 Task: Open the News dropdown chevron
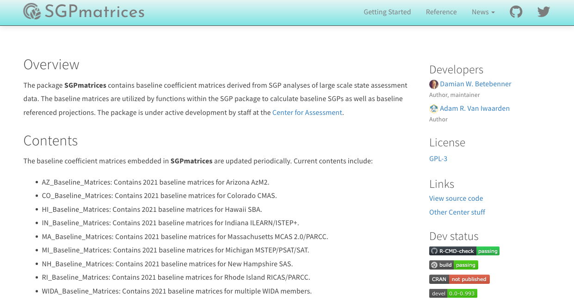point(493,12)
